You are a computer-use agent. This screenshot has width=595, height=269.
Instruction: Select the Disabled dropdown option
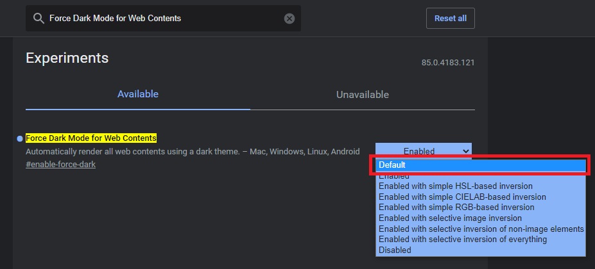point(395,250)
